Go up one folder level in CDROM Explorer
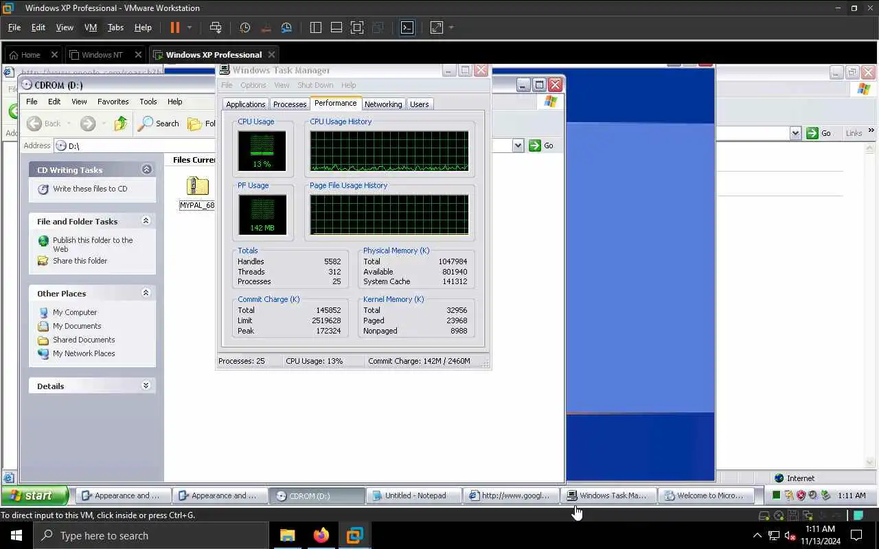Viewport: 879px width, 549px height. click(121, 124)
